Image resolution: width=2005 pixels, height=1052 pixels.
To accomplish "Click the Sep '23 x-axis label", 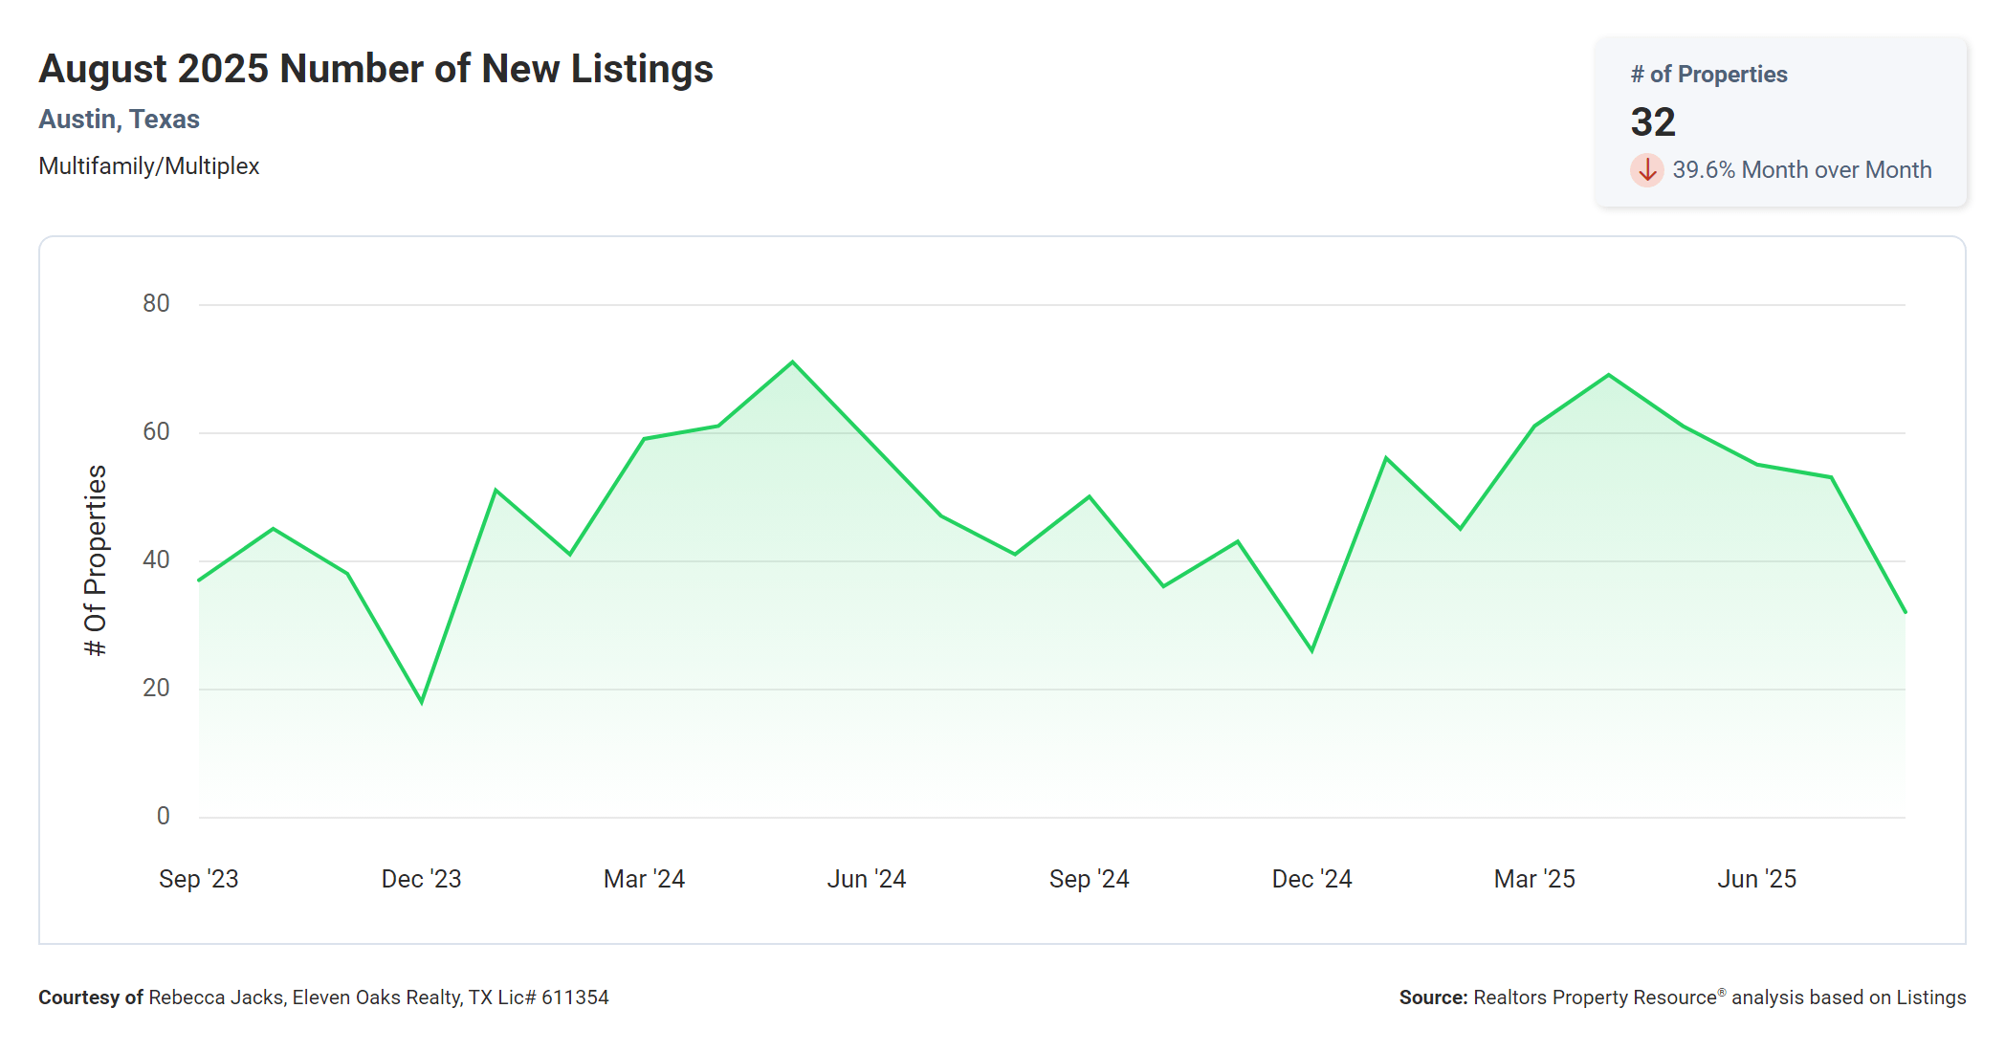I will (x=198, y=879).
